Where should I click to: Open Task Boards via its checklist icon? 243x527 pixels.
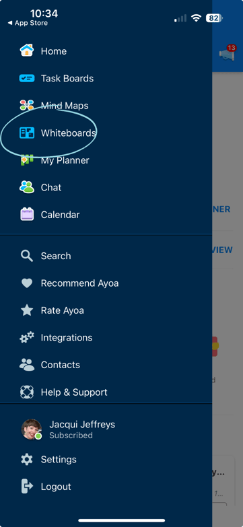(26, 78)
